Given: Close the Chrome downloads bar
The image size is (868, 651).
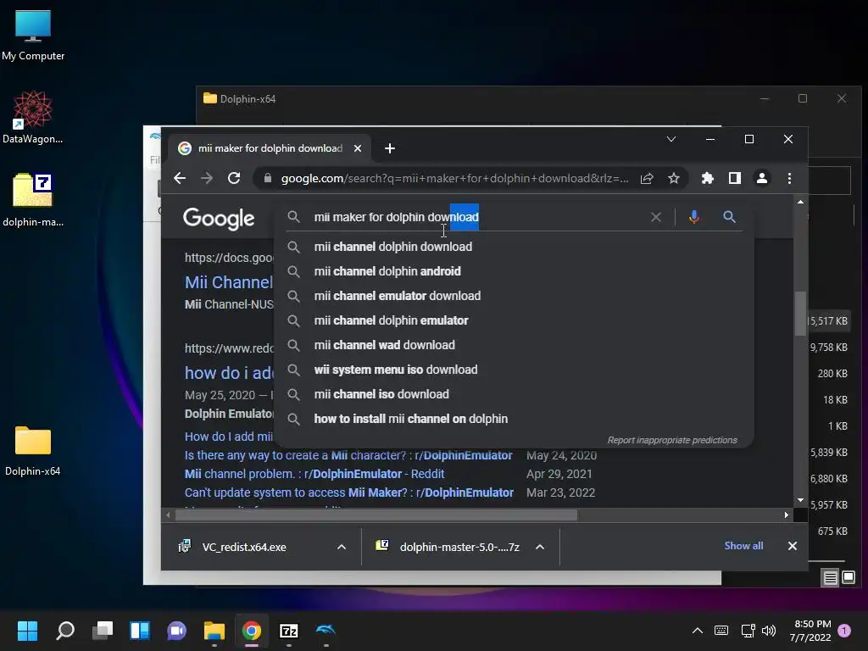Looking at the screenshot, I should tap(793, 546).
